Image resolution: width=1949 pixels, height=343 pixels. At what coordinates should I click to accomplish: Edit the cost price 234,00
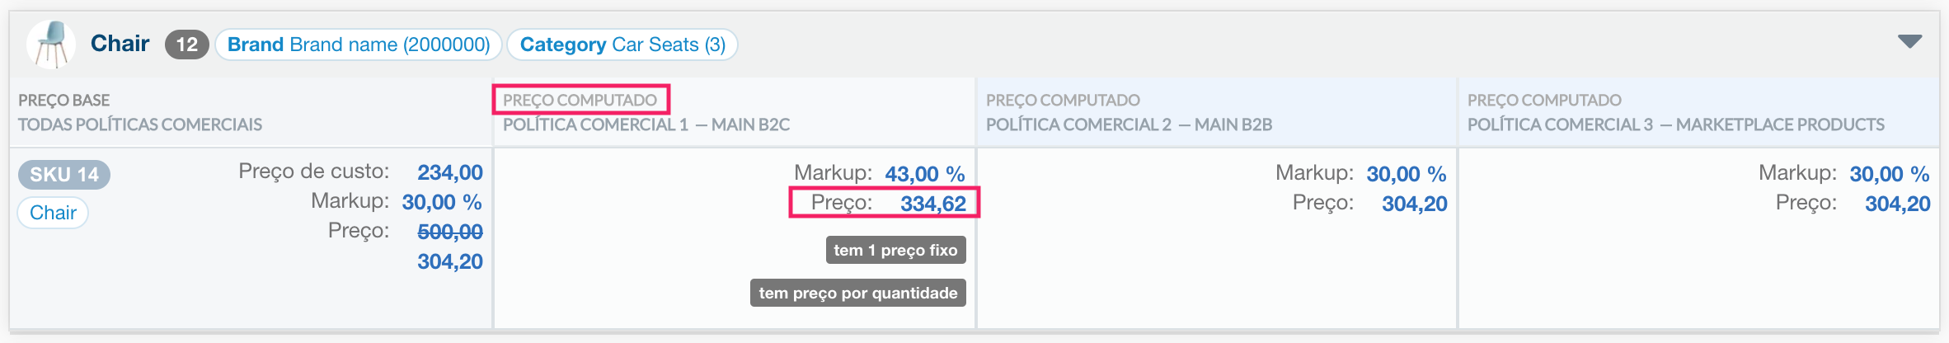tap(449, 172)
